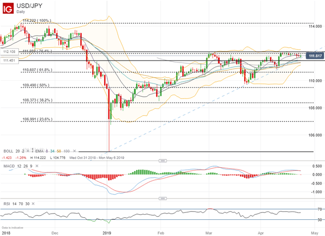Screen dimensions: 325x236
Task: Select the 110.607 (61.8%) Fibonacci label
Action: coord(37,70)
